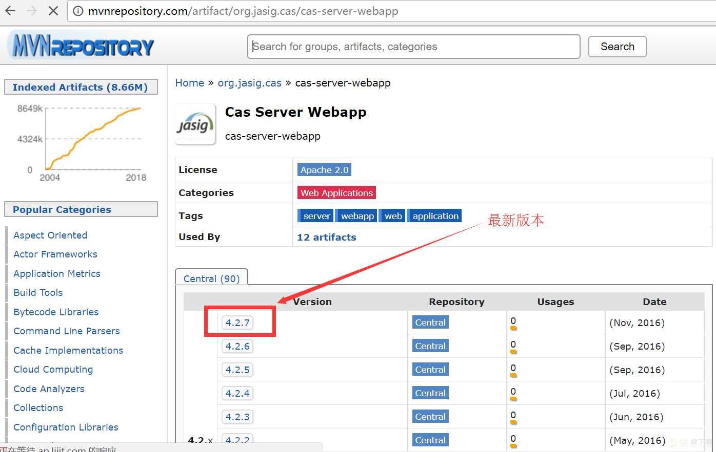Click Central repository badge for 4.2.6

(x=430, y=346)
